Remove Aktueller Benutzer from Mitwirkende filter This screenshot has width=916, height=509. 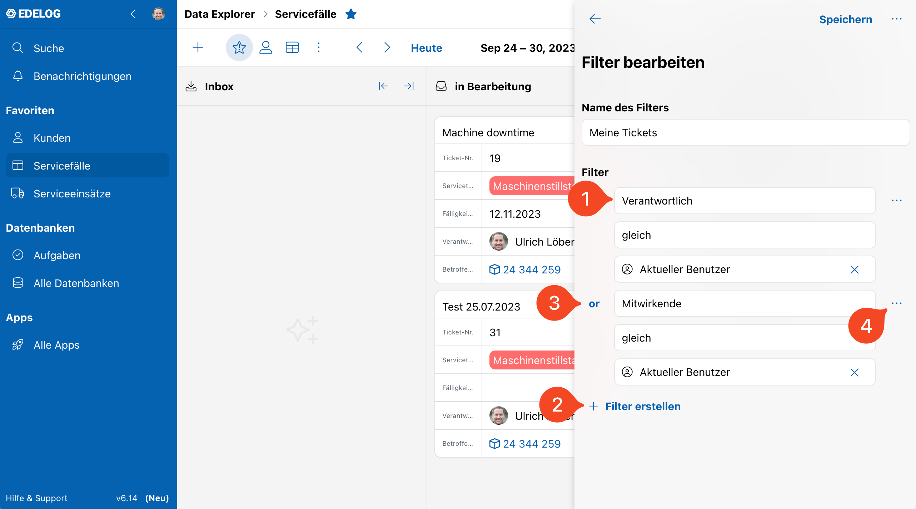[855, 372]
